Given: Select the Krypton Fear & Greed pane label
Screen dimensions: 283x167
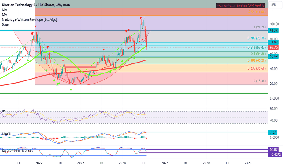Looking at the screenshot, I should (18, 150).
